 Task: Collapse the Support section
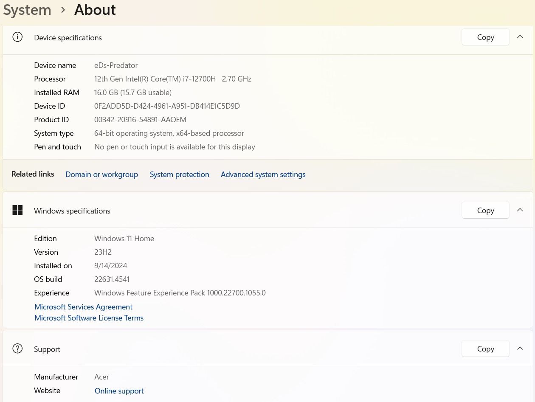[x=520, y=349]
